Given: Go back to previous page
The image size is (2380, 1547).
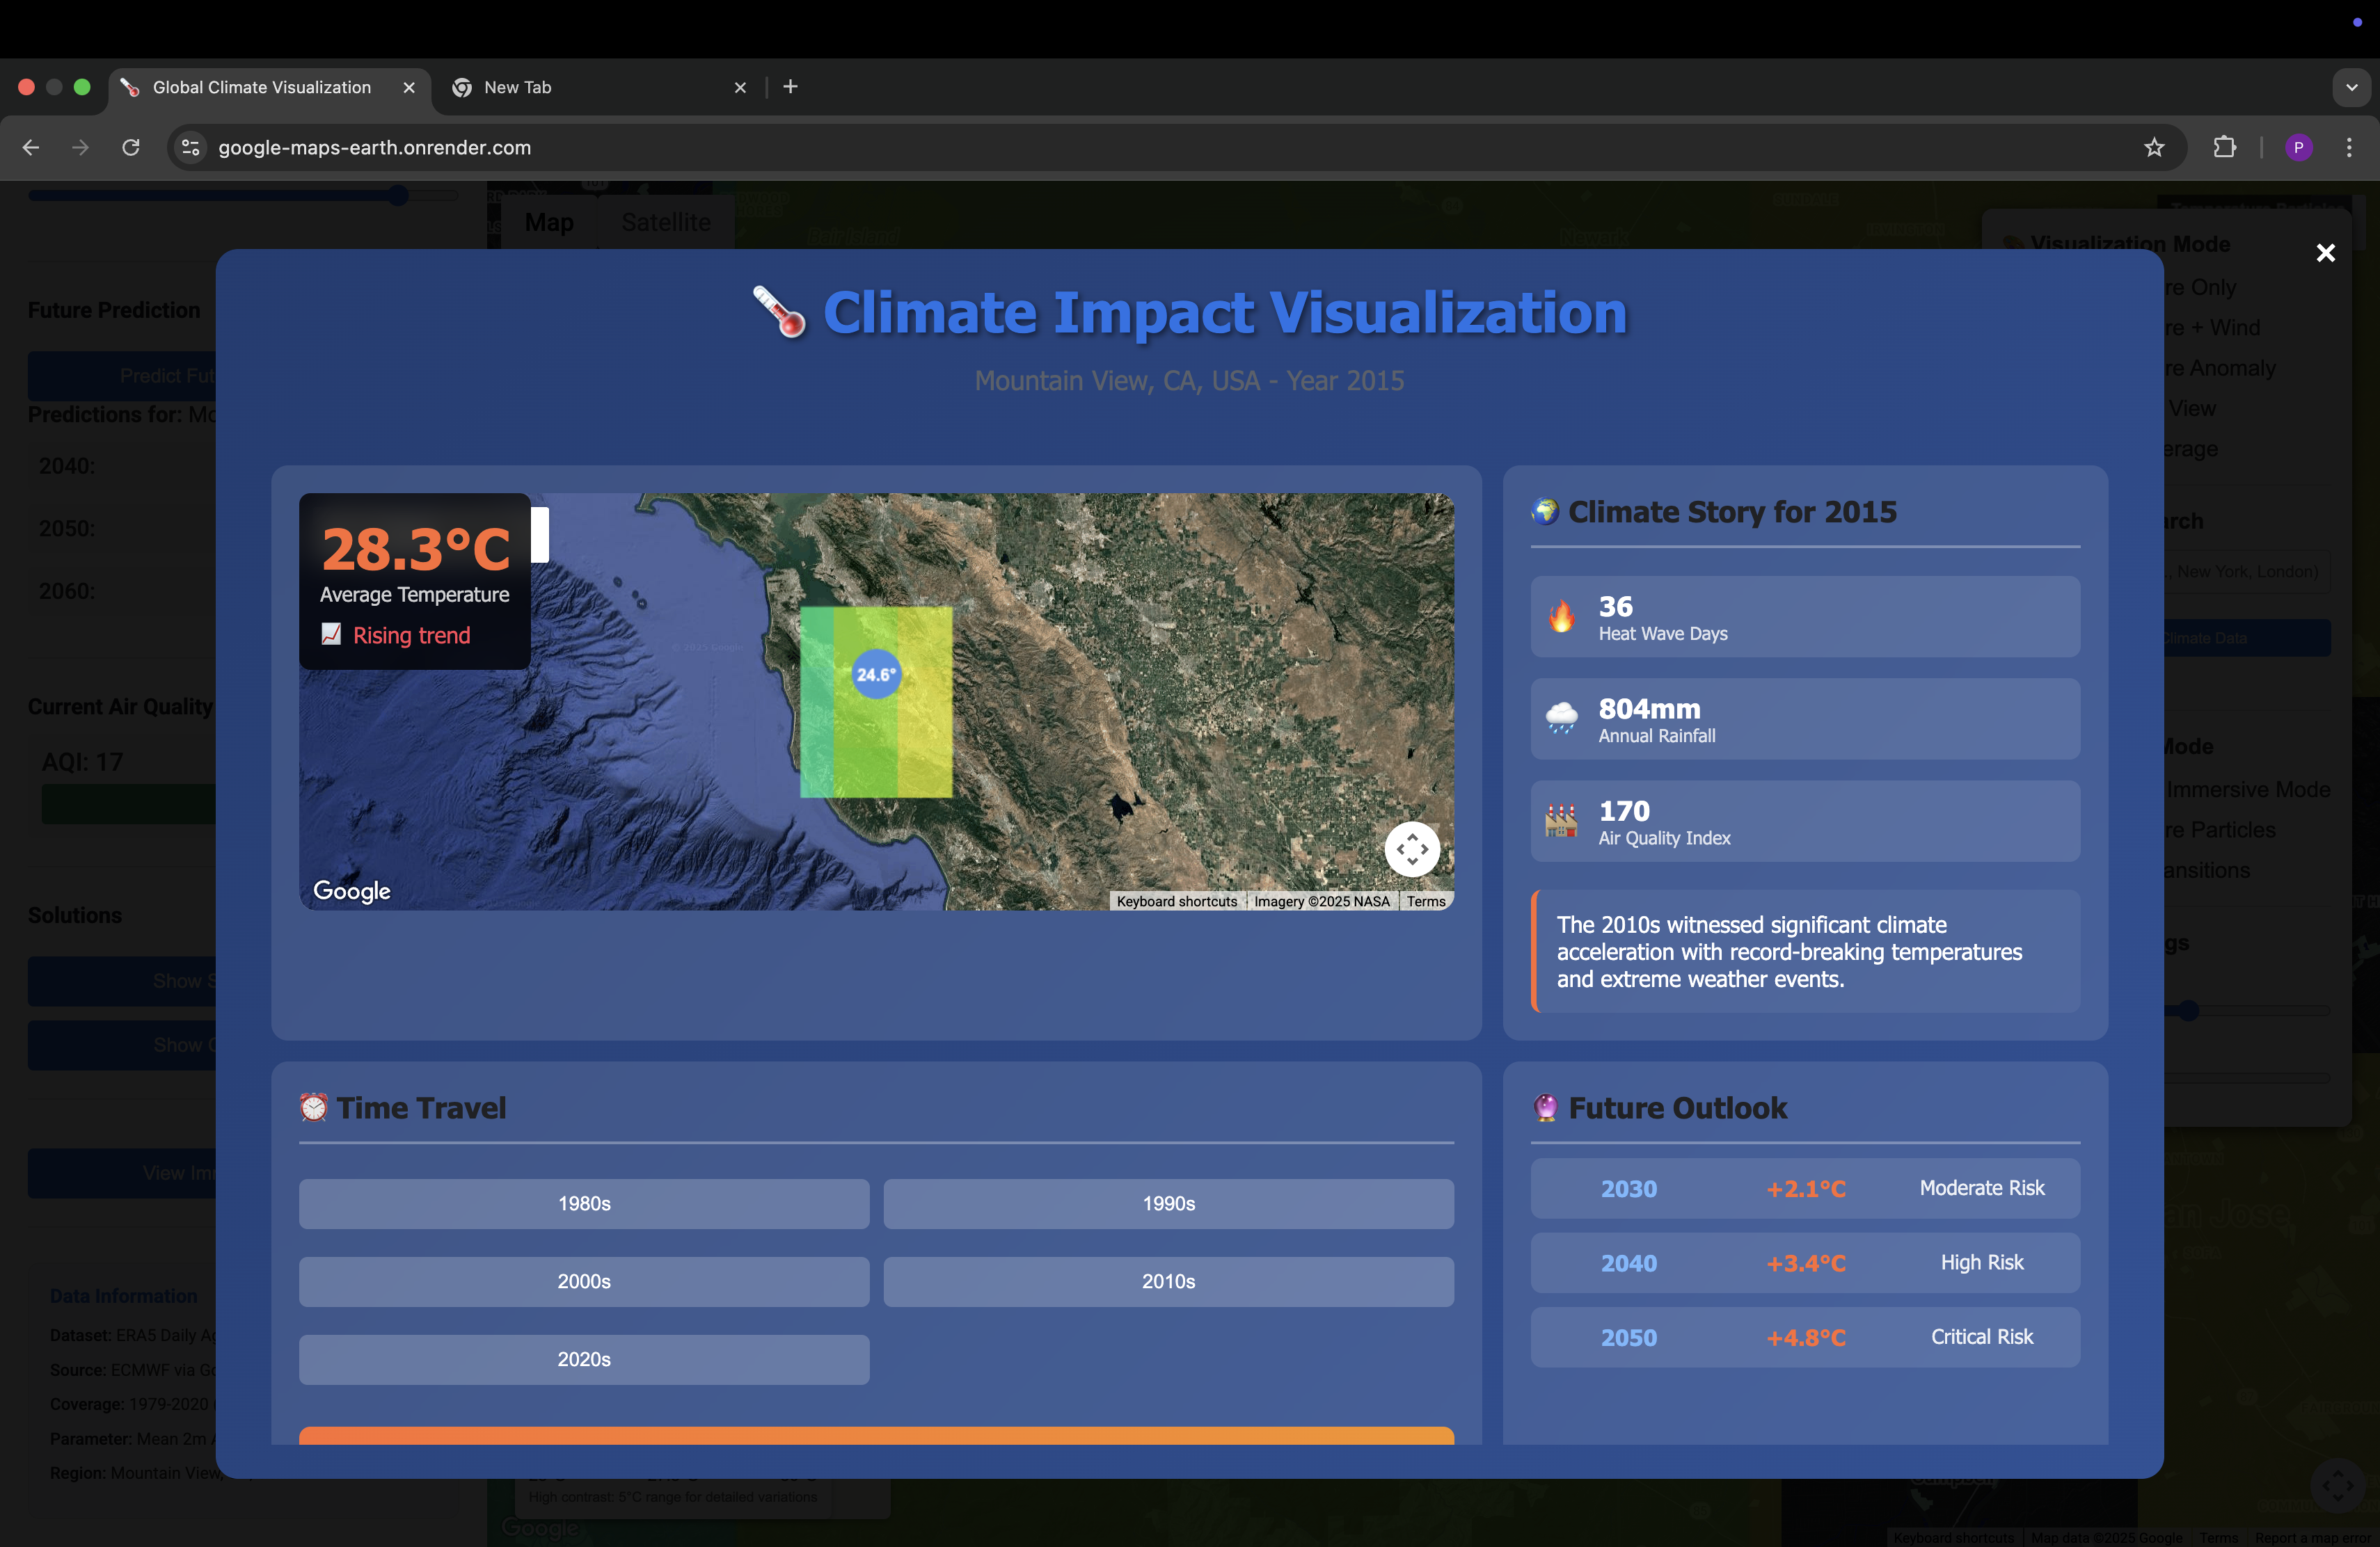Looking at the screenshot, I should [31, 148].
